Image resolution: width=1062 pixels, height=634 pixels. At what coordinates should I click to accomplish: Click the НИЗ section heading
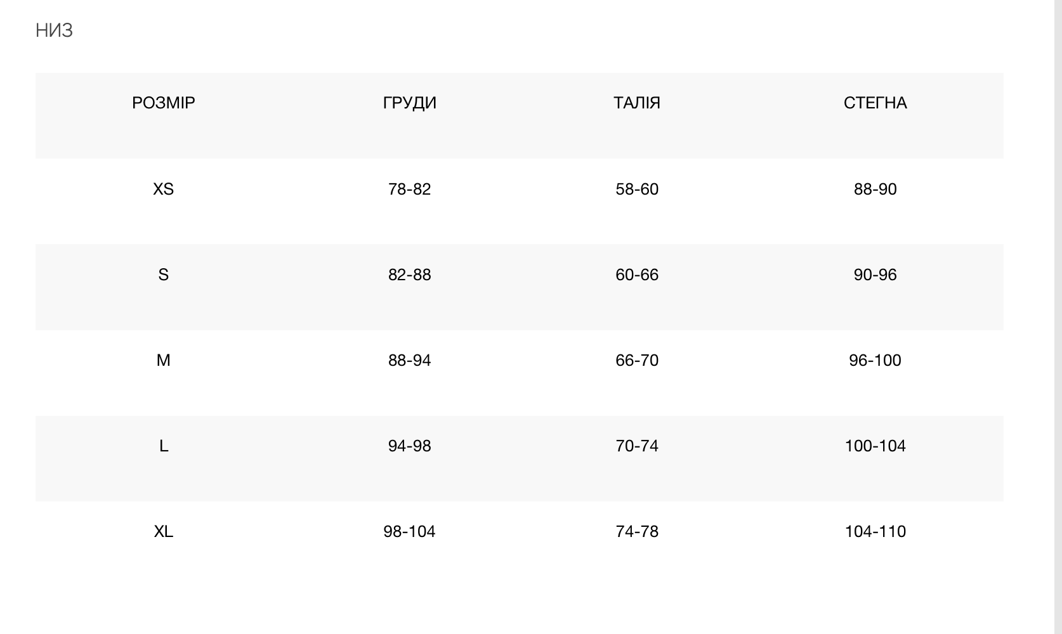[55, 30]
